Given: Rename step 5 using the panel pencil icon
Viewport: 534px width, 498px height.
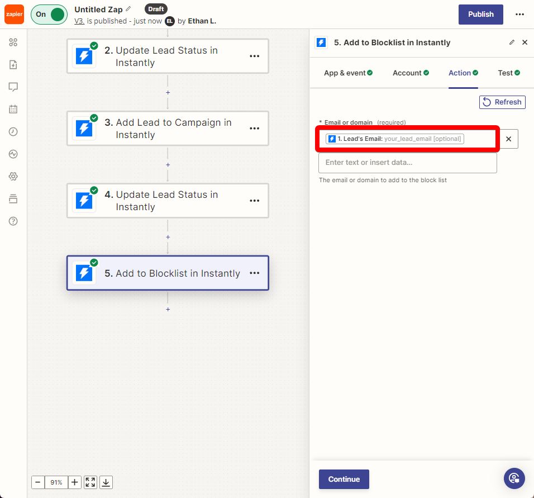Looking at the screenshot, I should pos(512,42).
